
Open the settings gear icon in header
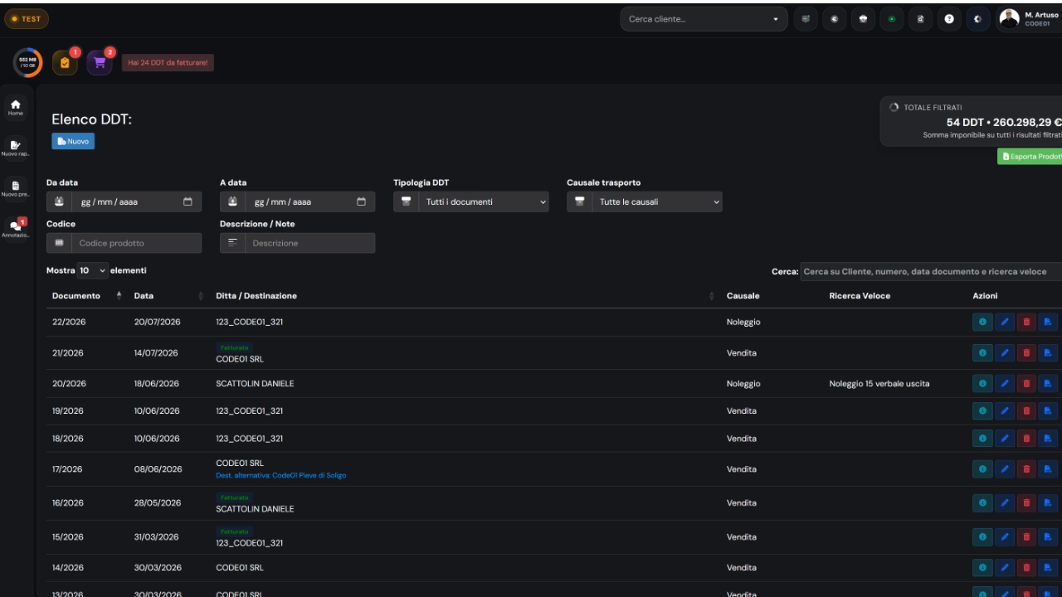(976, 19)
